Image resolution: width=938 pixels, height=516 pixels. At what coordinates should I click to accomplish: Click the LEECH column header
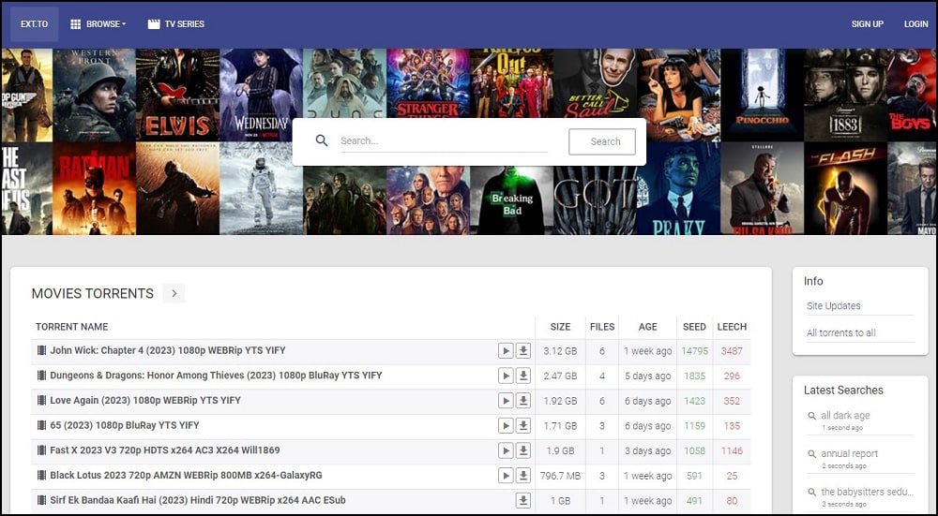click(732, 327)
